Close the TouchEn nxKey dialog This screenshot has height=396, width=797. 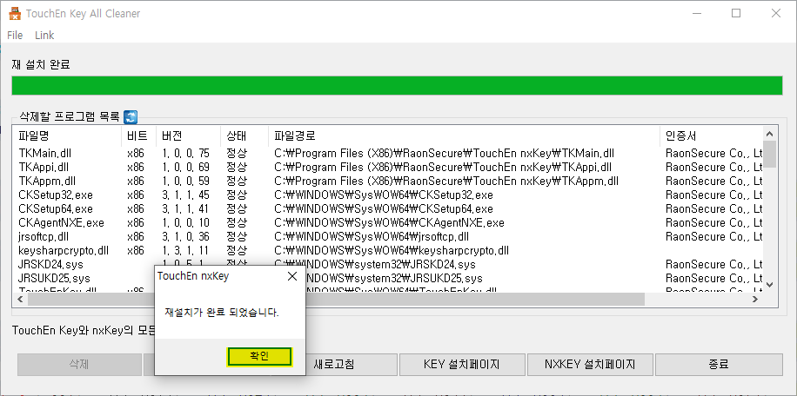click(x=292, y=276)
